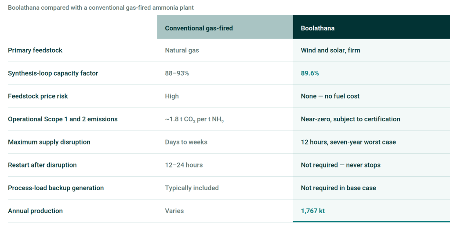Click the Conventional gas-fired column header
Image resolution: width=450 pixels, height=225 pixels.
tap(225, 27)
